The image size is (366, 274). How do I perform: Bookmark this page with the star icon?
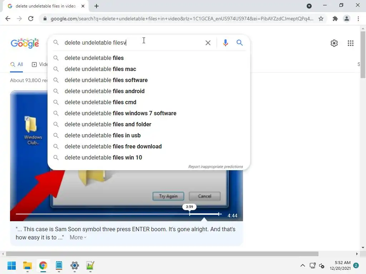click(321, 19)
